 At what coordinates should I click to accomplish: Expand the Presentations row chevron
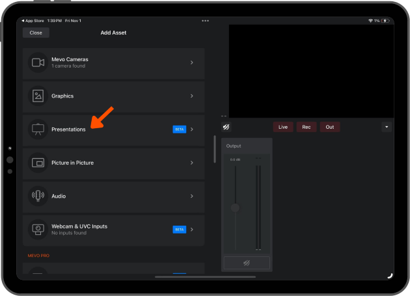tap(192, 129)
